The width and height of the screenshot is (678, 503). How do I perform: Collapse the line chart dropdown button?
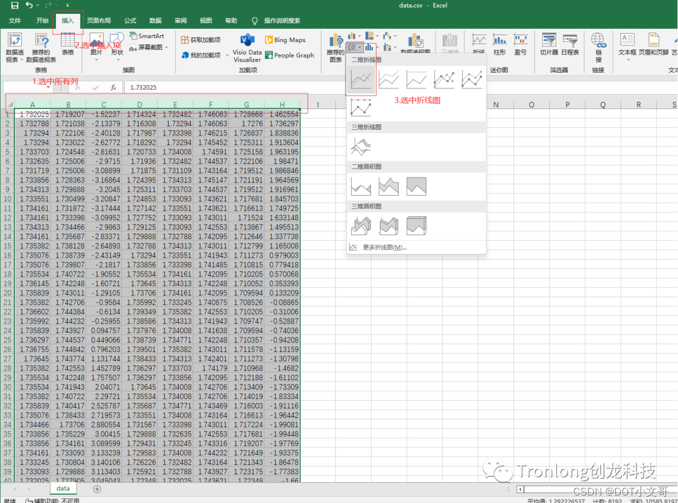click(355, 47)
